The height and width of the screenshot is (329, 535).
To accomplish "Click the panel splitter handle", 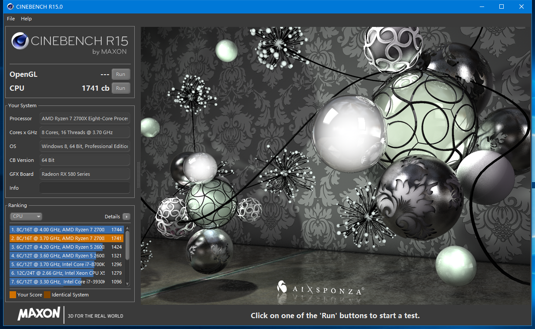I will tap(139, 174).
